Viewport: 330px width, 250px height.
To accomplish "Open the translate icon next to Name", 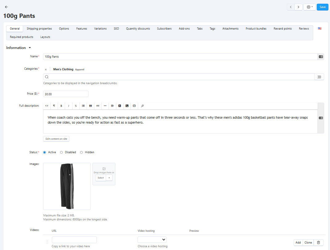I will (x=321, y=57).
